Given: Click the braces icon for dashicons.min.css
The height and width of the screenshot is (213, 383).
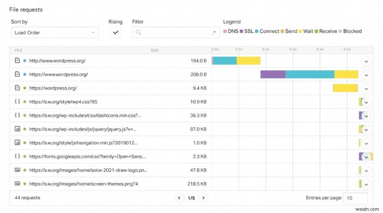Looking at the screenshot, I should pos(17,115).
